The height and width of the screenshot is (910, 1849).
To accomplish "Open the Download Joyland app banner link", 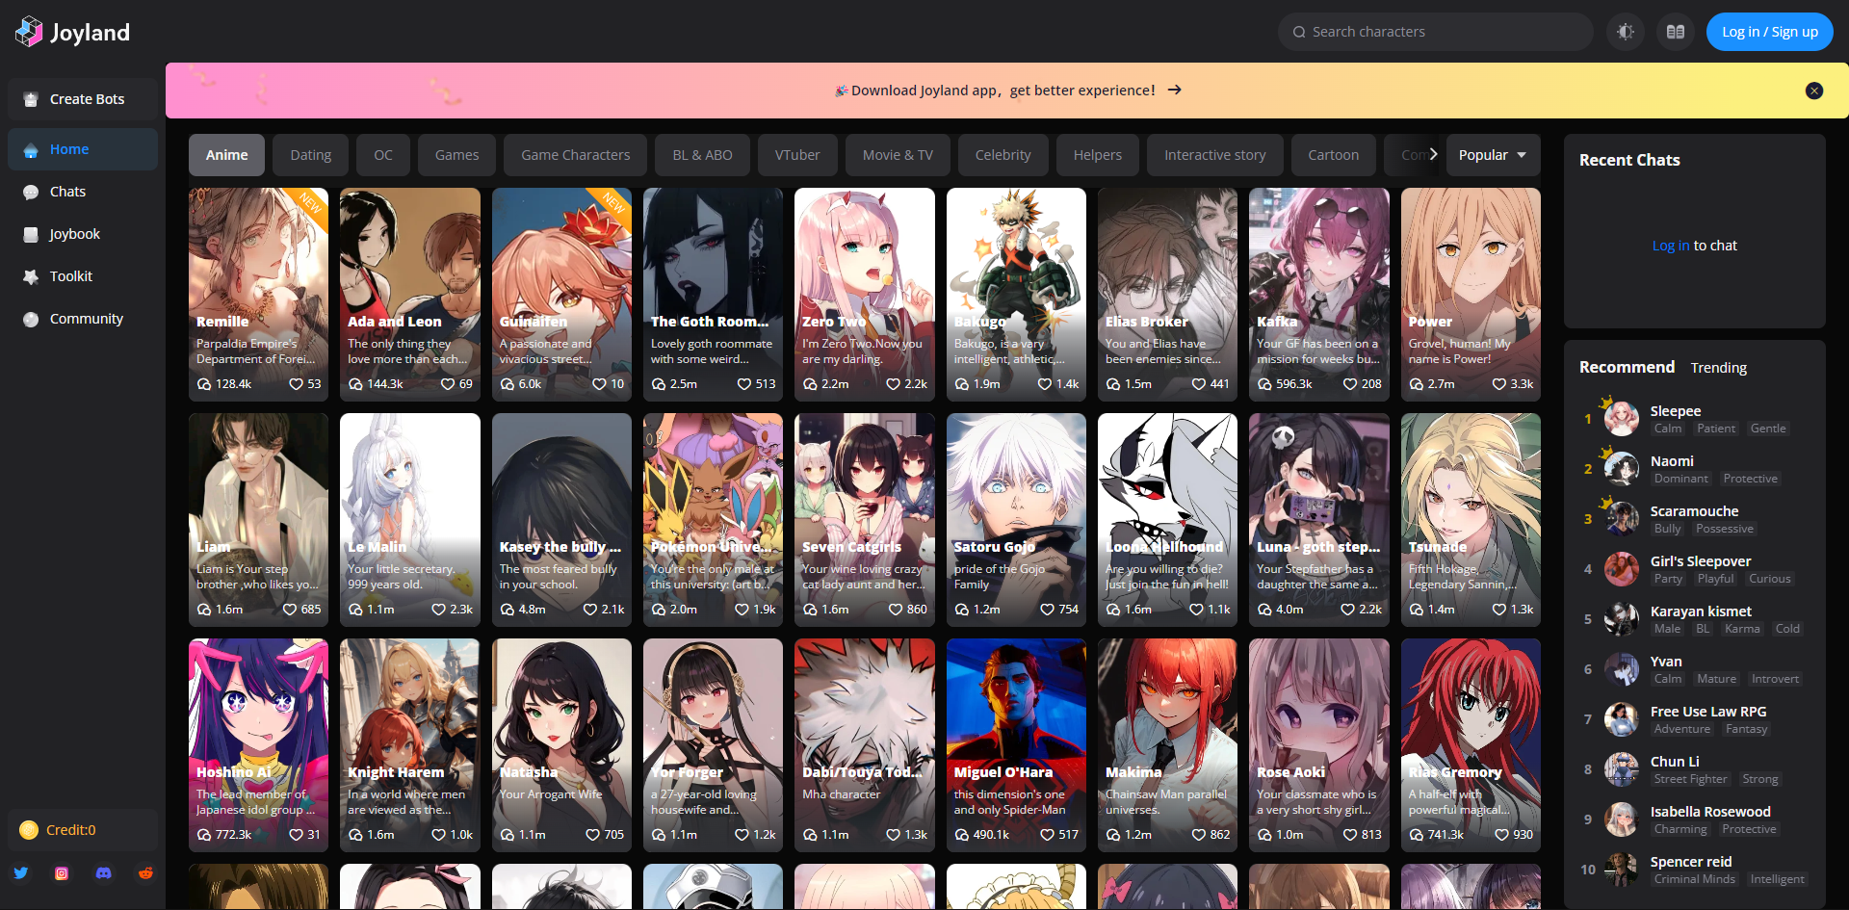I will [1007, 91].
